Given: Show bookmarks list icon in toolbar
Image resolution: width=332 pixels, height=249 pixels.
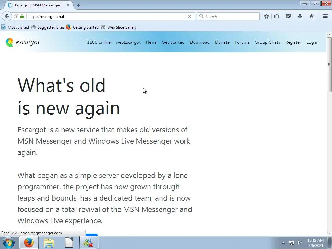Looking at the screenshot, I should 277,16.
